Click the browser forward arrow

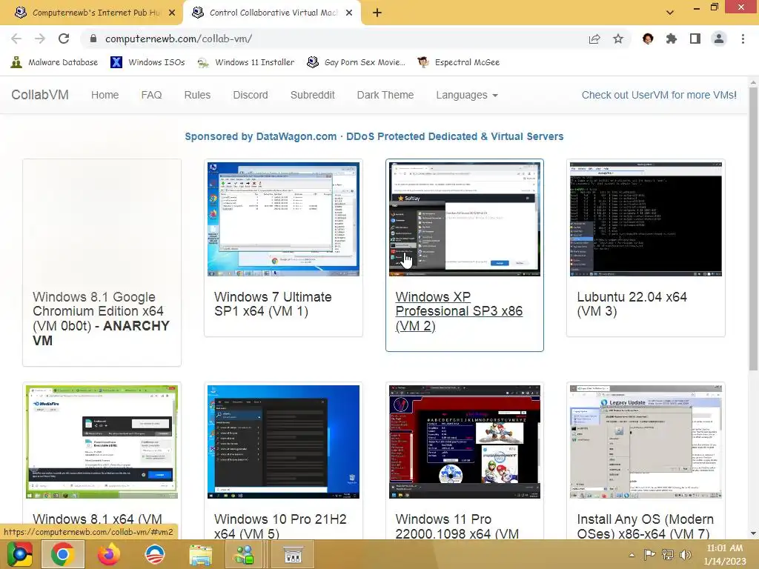coord(40,39)
